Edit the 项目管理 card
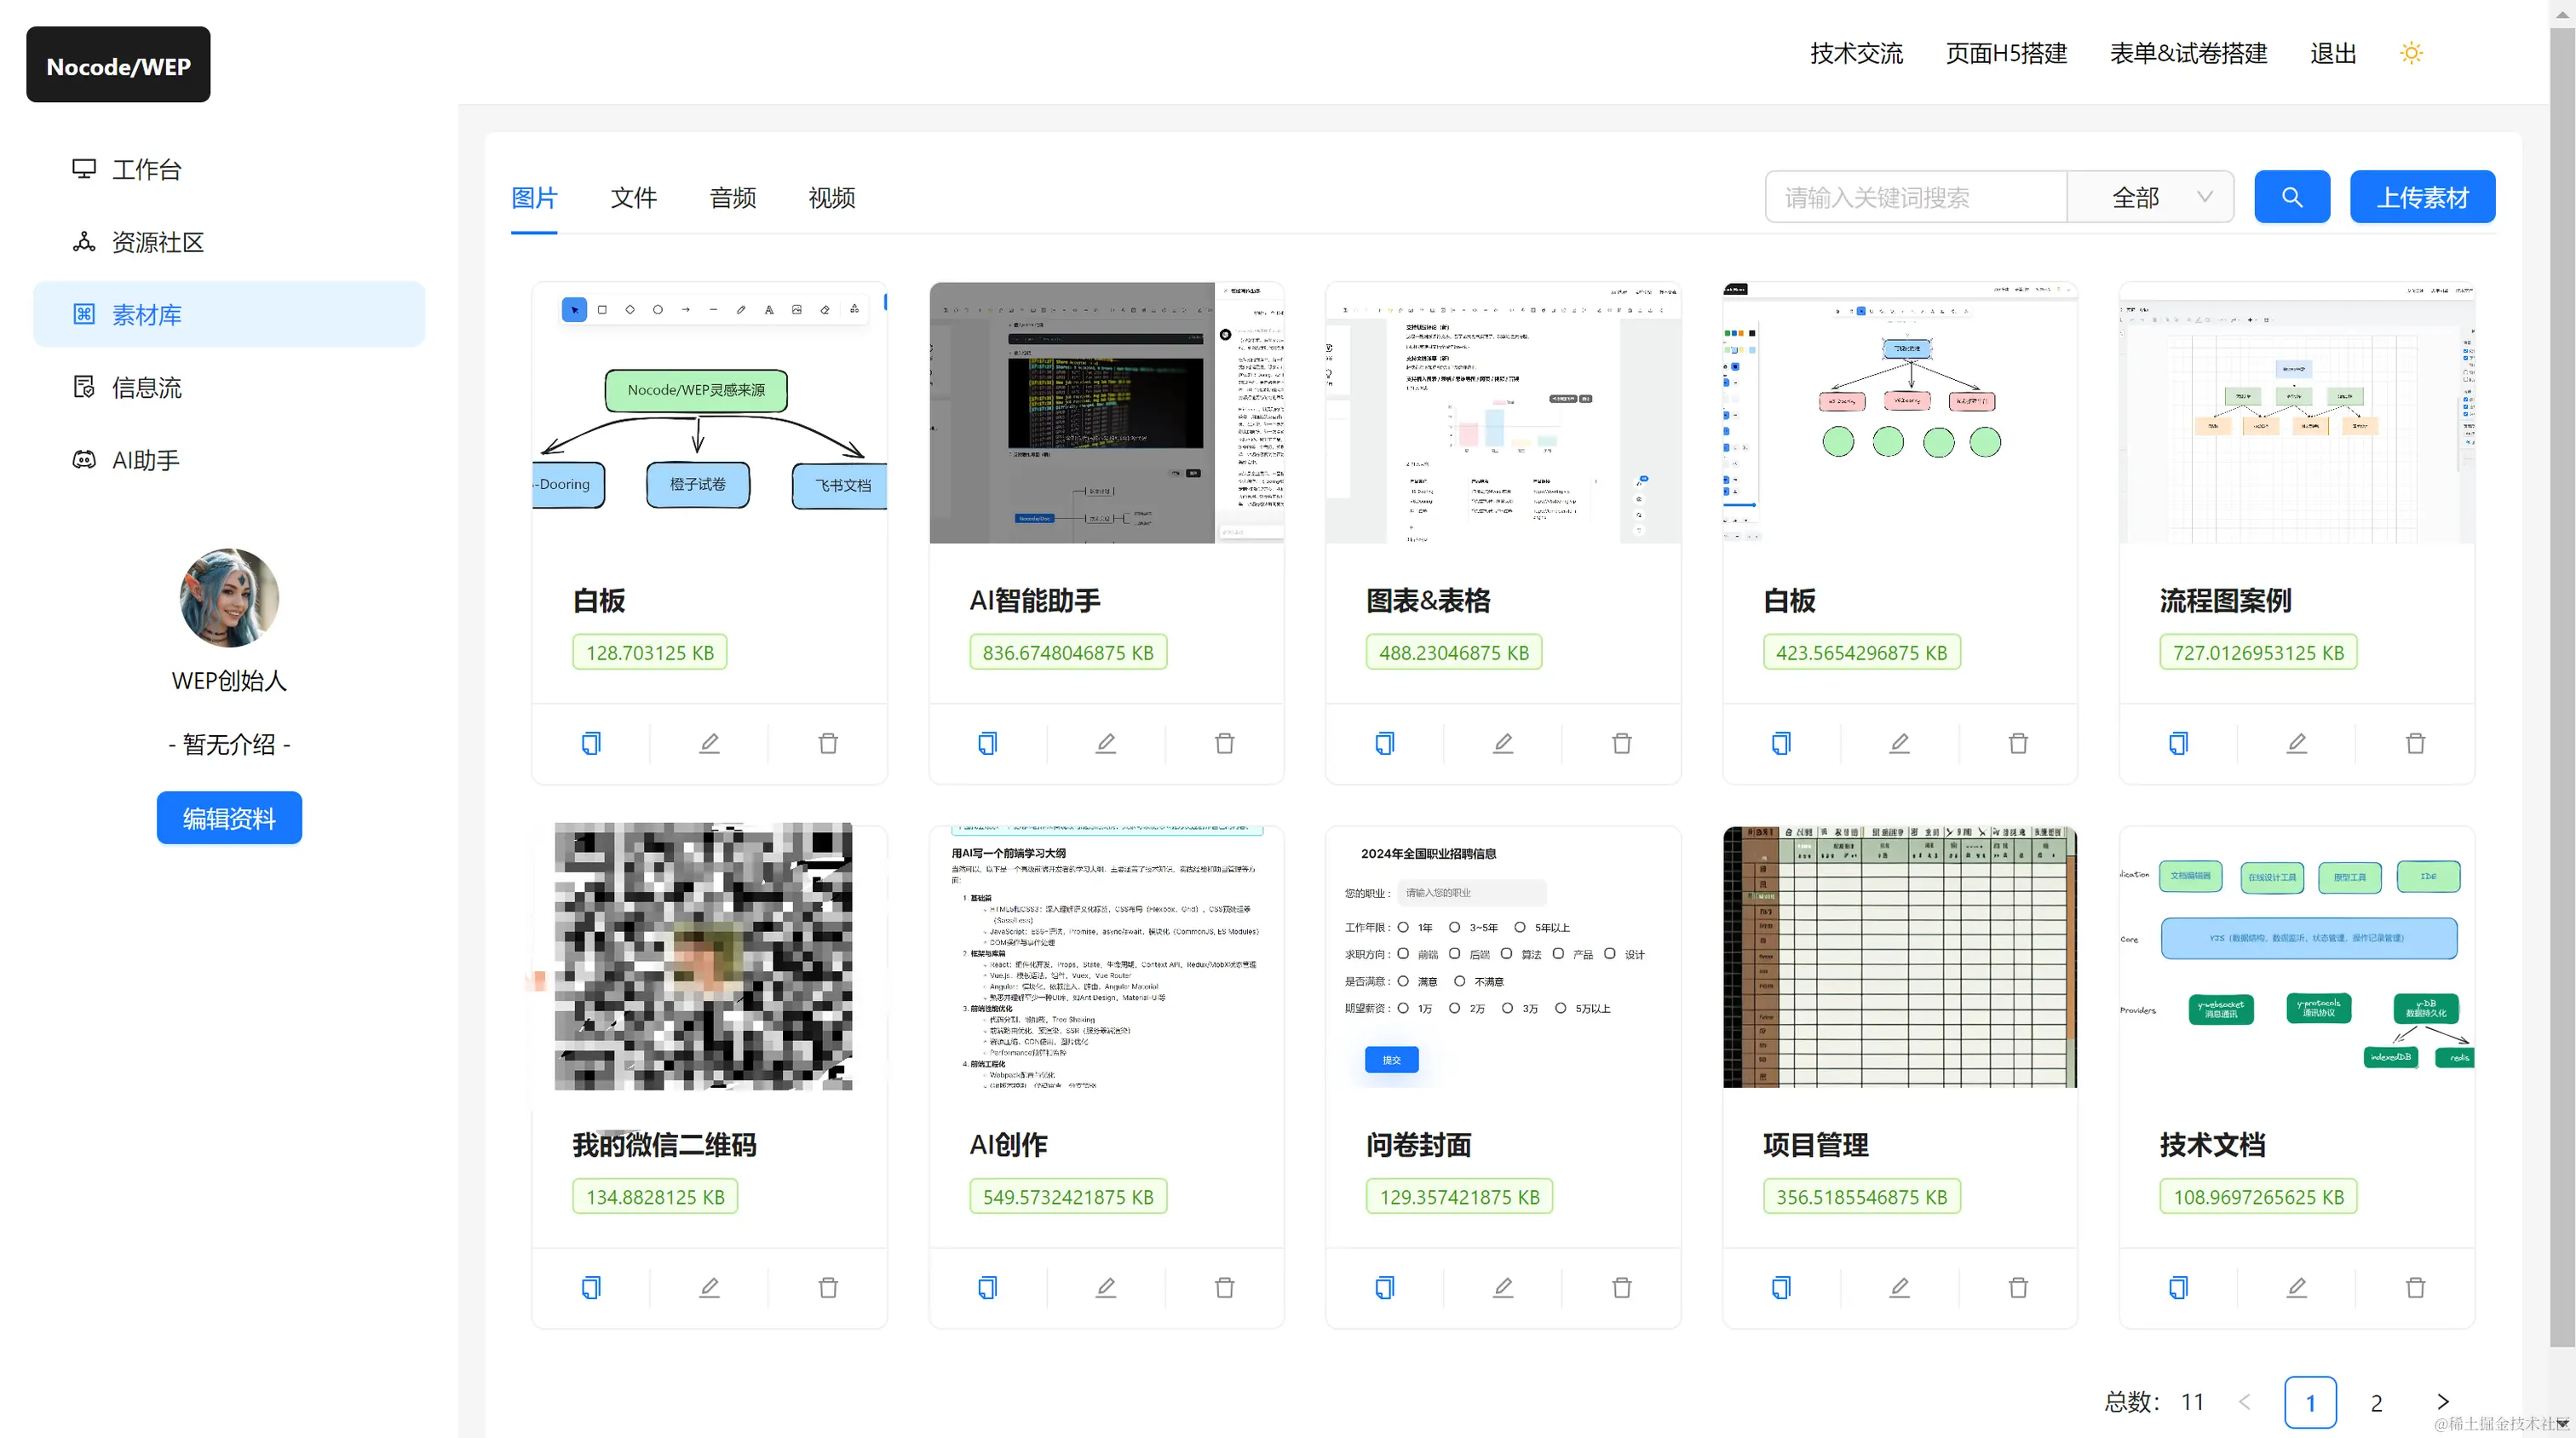The height and width of the screenshot is (1438, 2576). (x=1900, y=1287)
